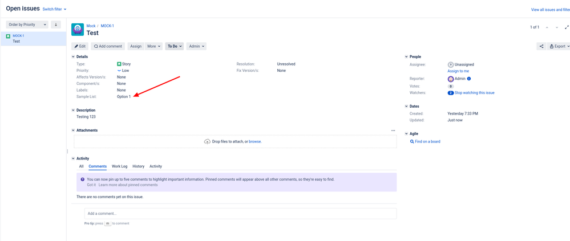Click View all issues and filters link

click(x=551, y=10)
